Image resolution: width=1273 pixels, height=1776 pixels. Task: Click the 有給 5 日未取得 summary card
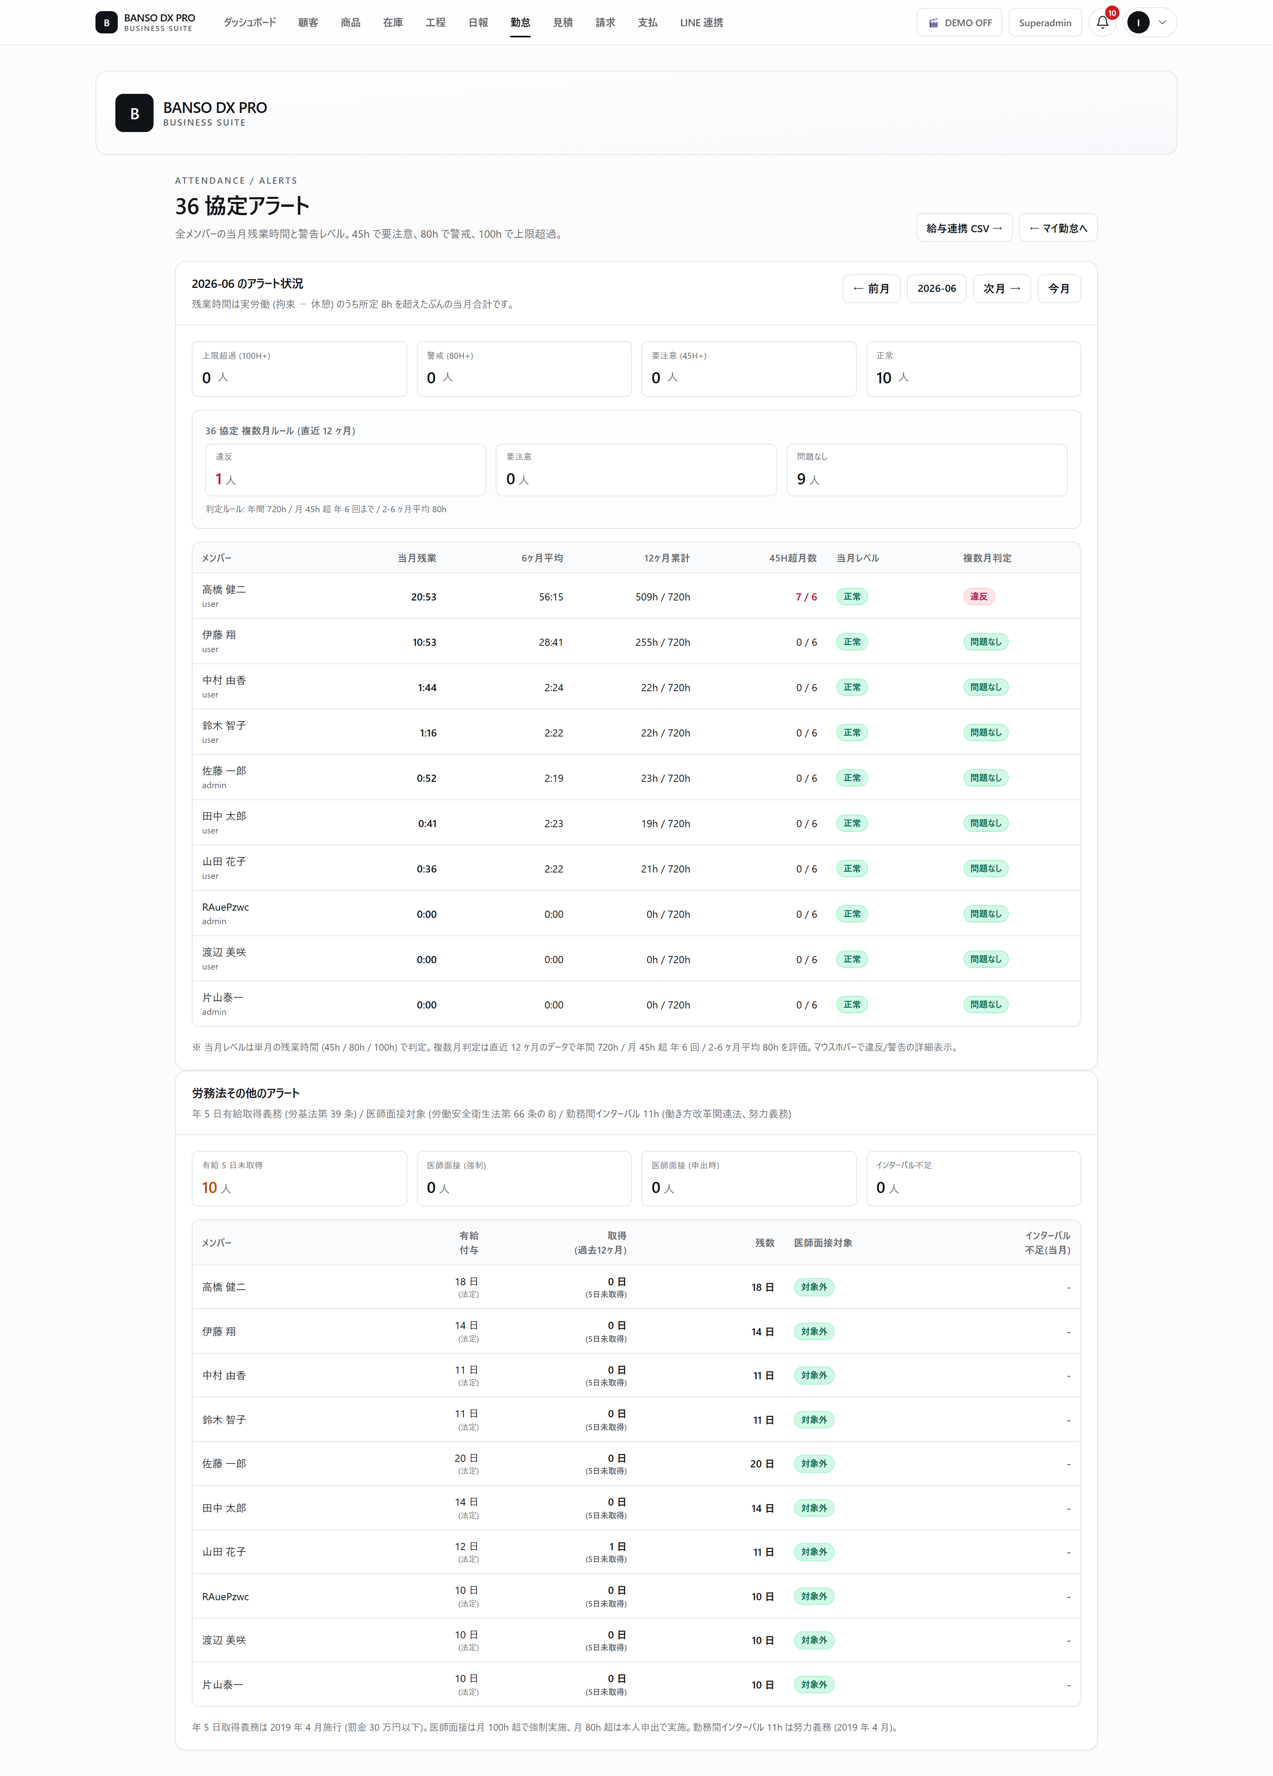(299, 1179)
